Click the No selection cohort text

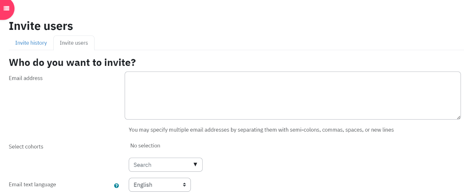point(145,146)
